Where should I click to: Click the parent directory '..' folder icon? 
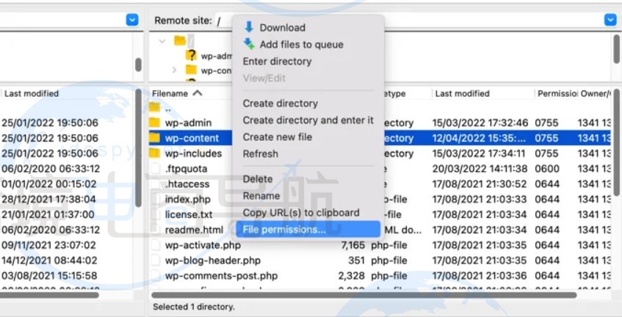(x=154, y=108)
